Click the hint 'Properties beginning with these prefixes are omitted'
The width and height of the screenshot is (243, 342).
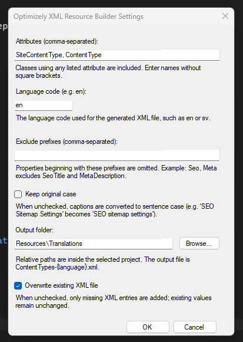(116, 172)
